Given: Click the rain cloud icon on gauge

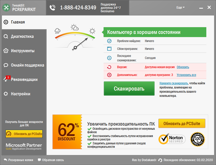Looking at the screenshot, I should point(58,31).
